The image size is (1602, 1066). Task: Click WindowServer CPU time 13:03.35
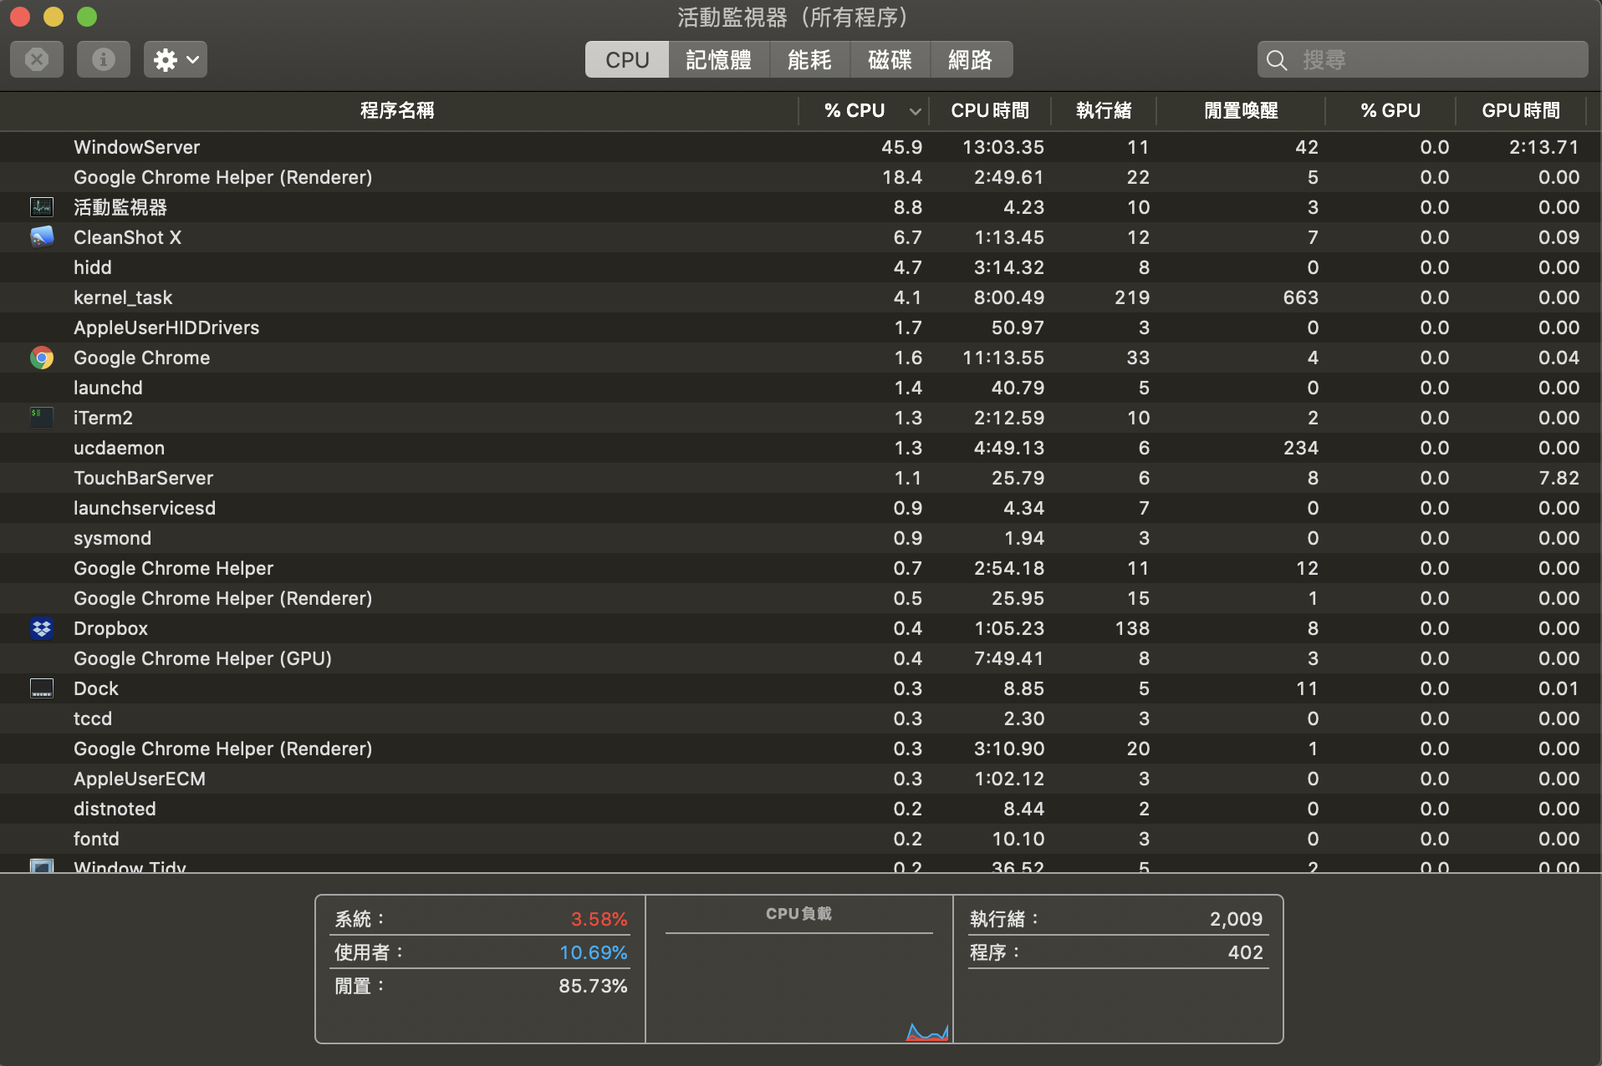click(1003, 147)
